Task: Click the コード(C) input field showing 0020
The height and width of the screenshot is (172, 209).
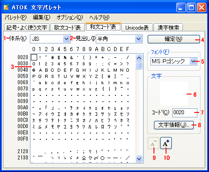Action: pyautogui.click(x=185, y=112)
